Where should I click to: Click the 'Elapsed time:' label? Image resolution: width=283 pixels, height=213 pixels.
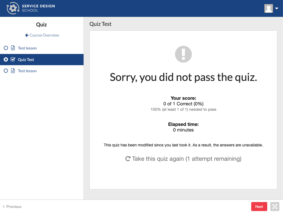pyautogui.click(x=183, y=124)
